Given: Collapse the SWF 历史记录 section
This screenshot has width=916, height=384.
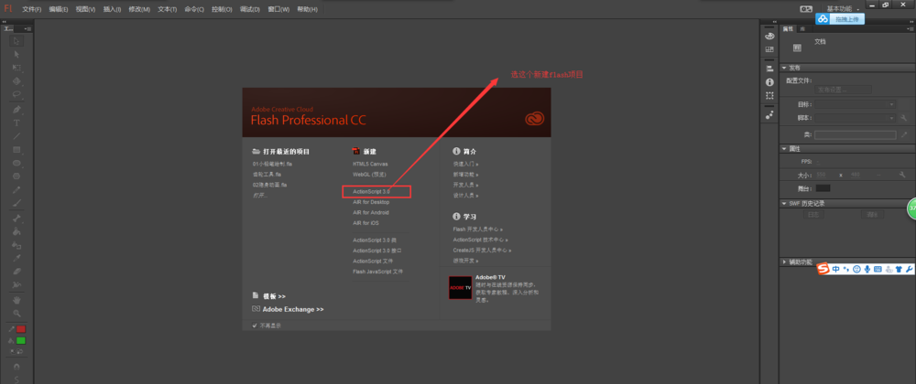Looking at the screenshot, I should [x=783, y=203].
